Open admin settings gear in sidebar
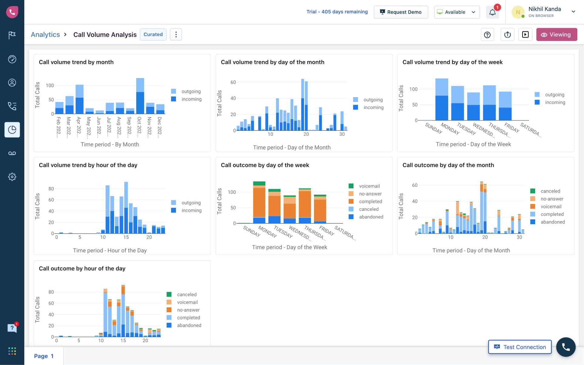Screen dimensions: 584x365 click(x=12, y=177)
